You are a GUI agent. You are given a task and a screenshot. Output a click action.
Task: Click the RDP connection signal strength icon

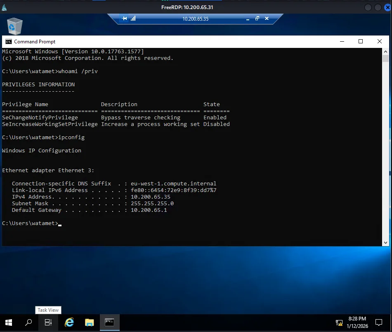pyautogui.click(x=133, y=19)
